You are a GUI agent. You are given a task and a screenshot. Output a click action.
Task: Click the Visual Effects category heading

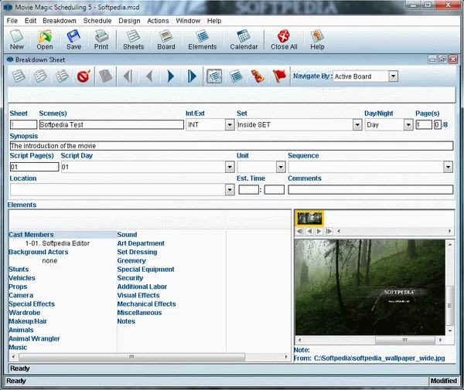(138, 296)
